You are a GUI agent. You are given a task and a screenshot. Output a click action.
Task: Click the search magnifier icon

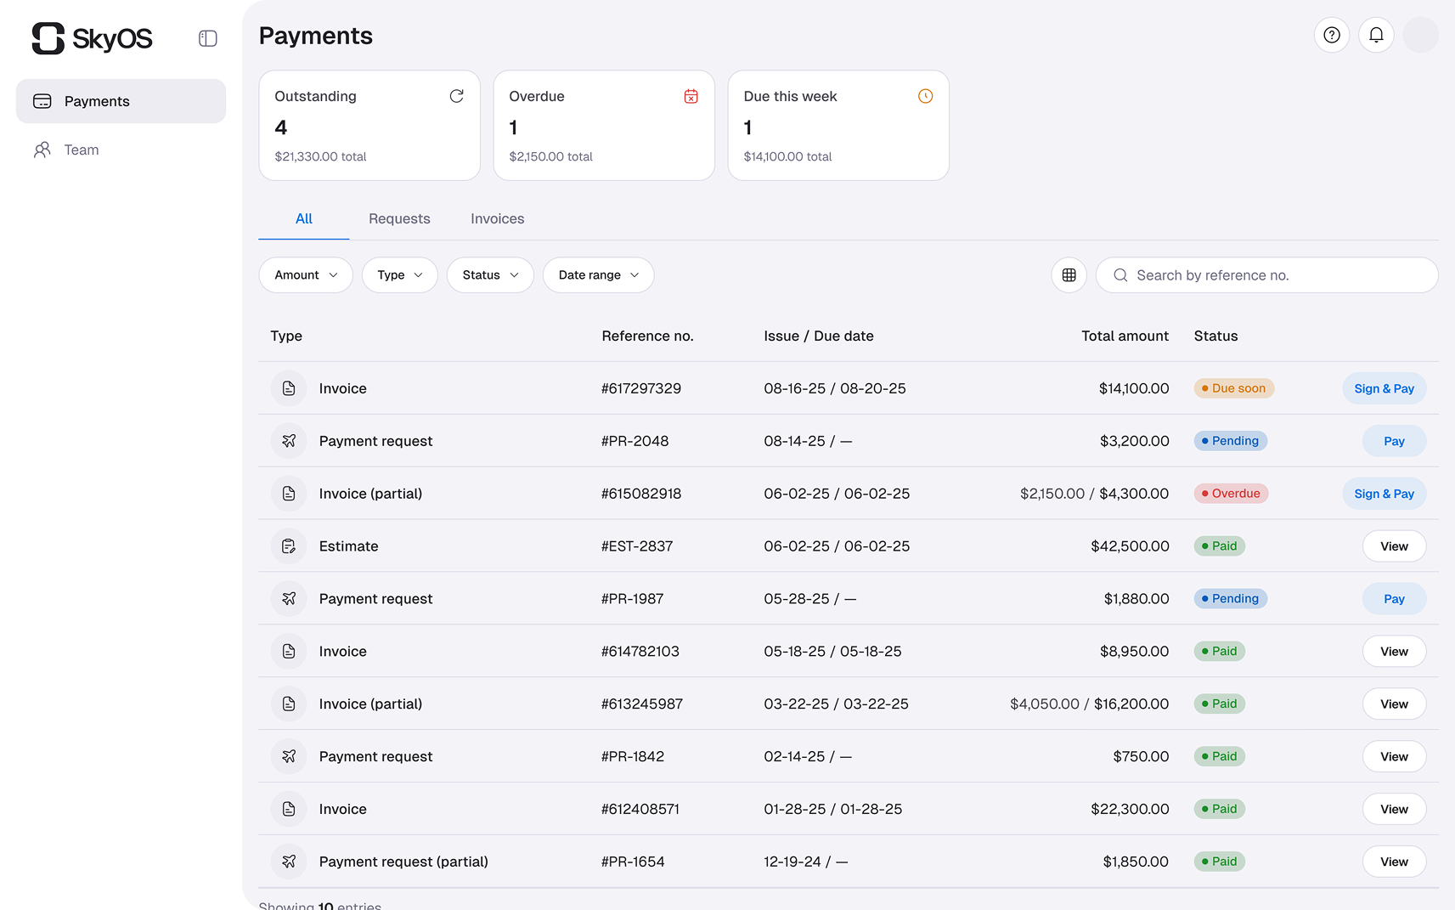(1121, 275)
